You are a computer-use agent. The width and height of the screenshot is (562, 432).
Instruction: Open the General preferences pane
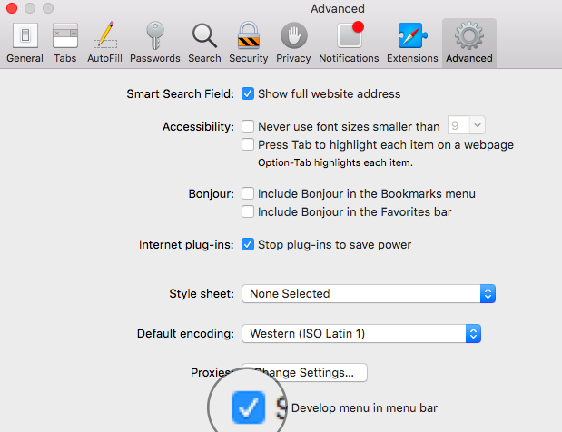coord(25,43)
